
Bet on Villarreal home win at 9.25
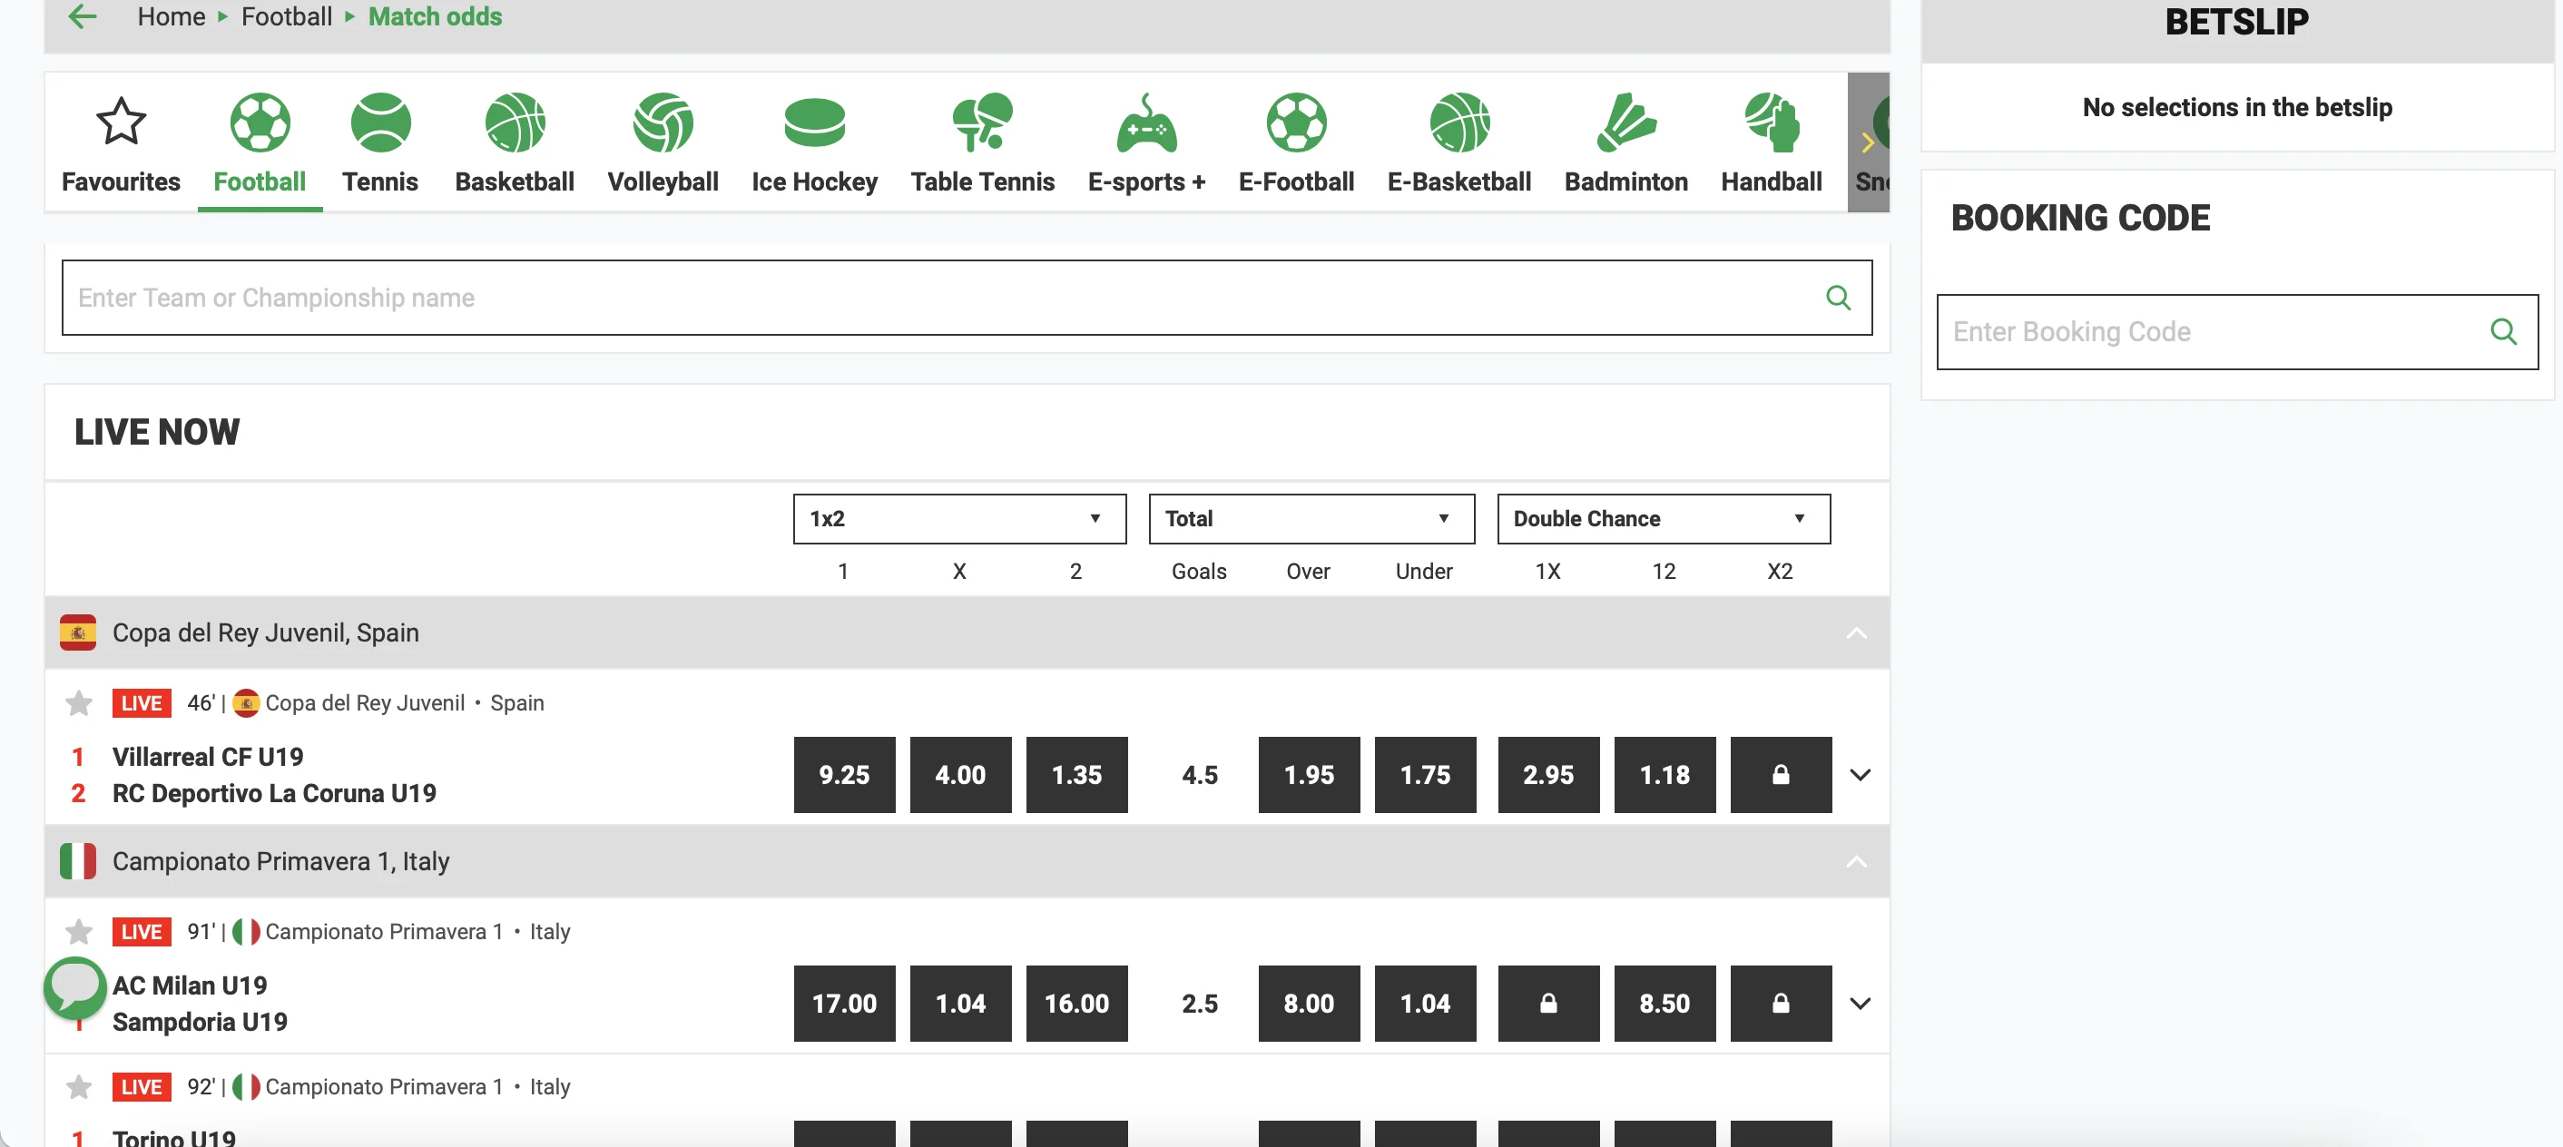point(844,774)
